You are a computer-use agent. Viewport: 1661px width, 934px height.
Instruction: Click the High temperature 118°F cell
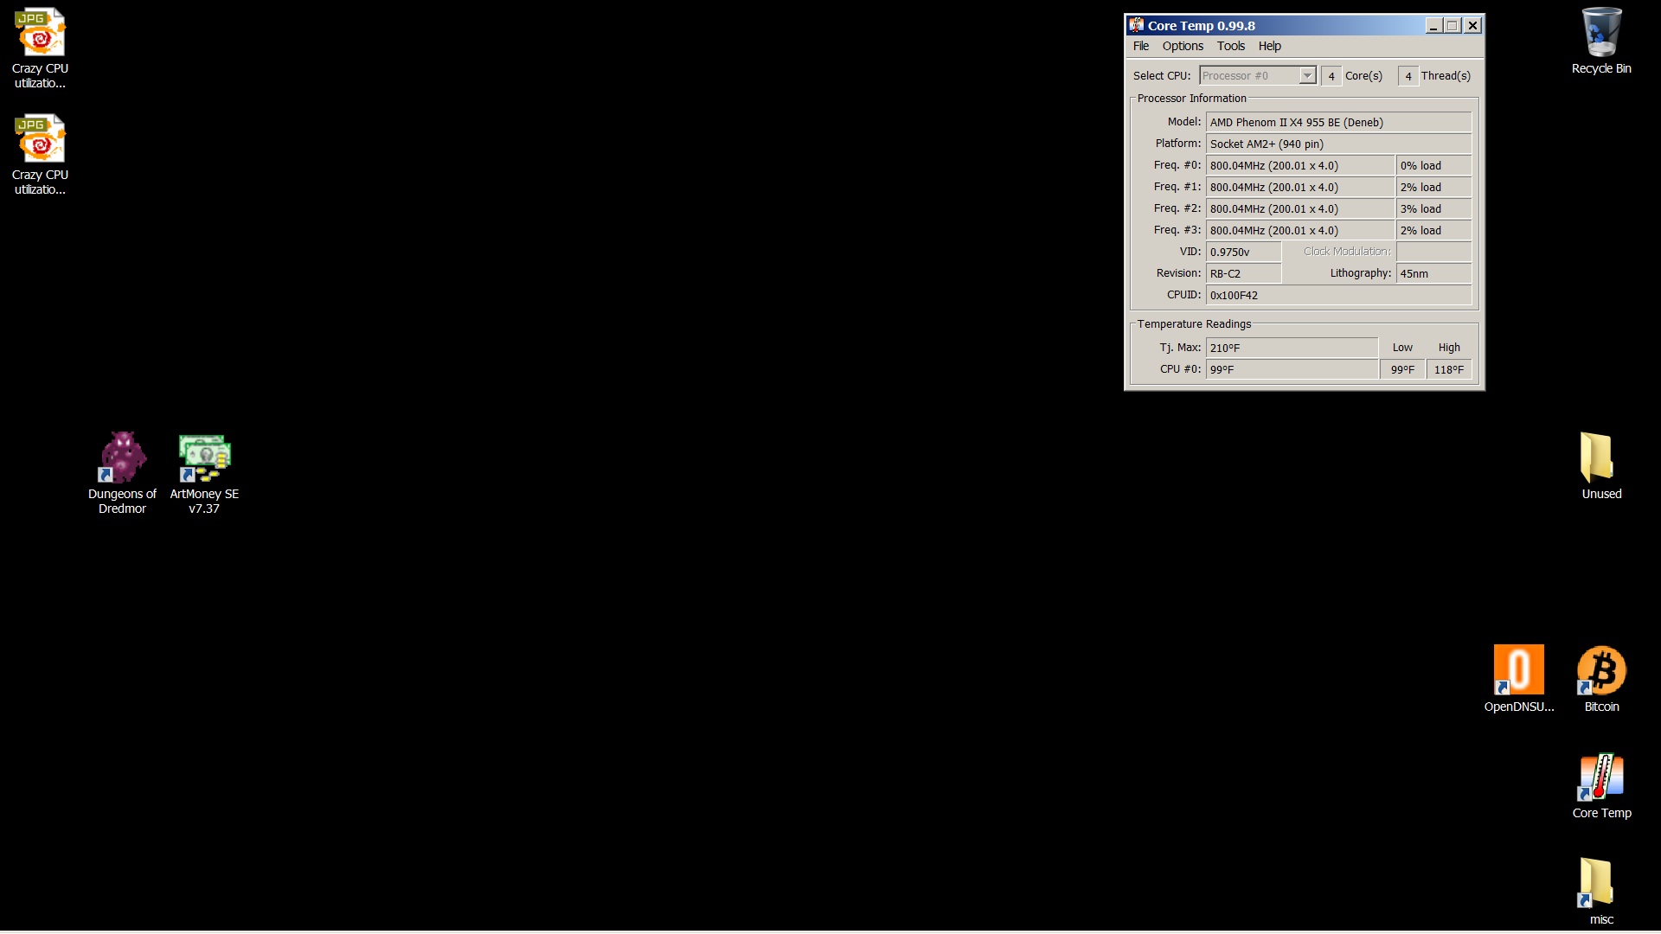[x=1449, y=370]
